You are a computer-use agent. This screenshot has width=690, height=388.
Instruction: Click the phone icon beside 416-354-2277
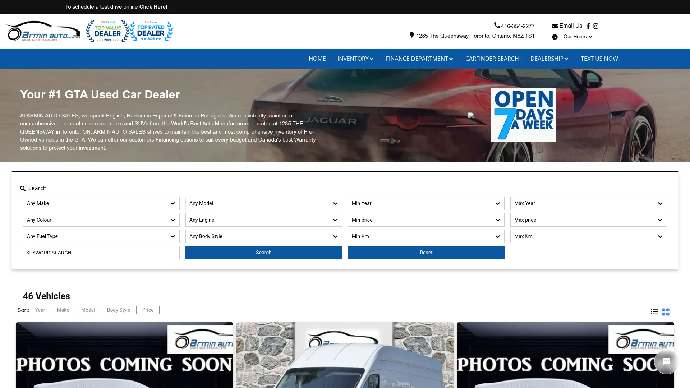tap(497, 25)
